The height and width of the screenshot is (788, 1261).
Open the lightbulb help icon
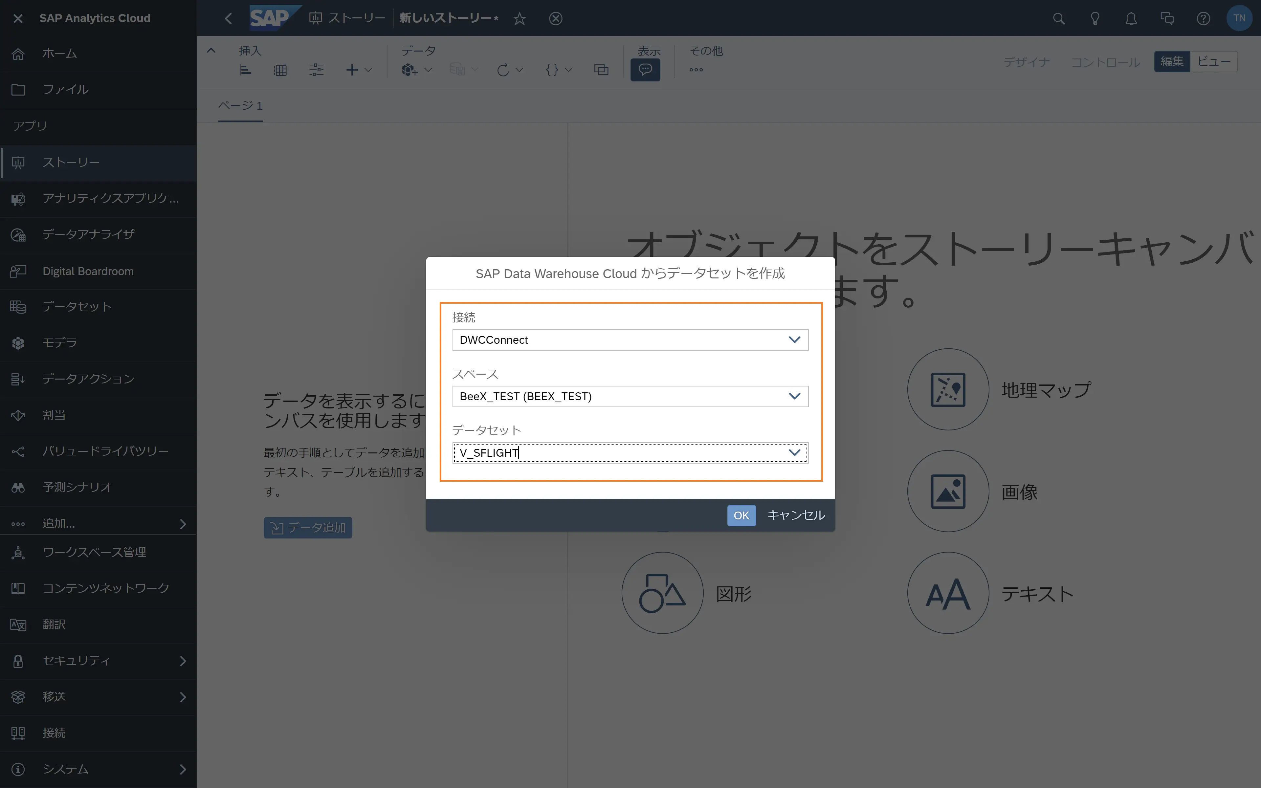coord(1095,19)
